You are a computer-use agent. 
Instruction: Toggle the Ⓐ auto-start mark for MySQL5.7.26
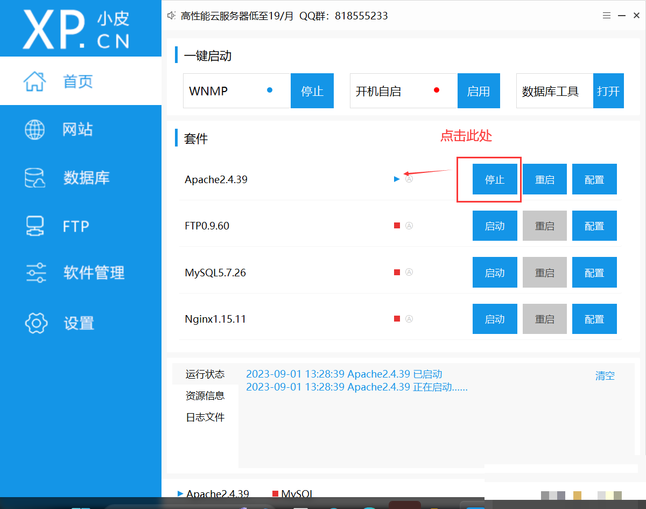(x=409, y=273)
